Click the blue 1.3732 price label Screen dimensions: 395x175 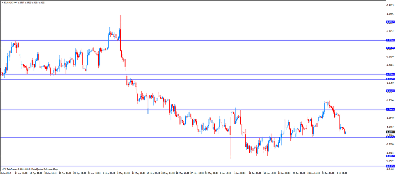click(390, 91)
